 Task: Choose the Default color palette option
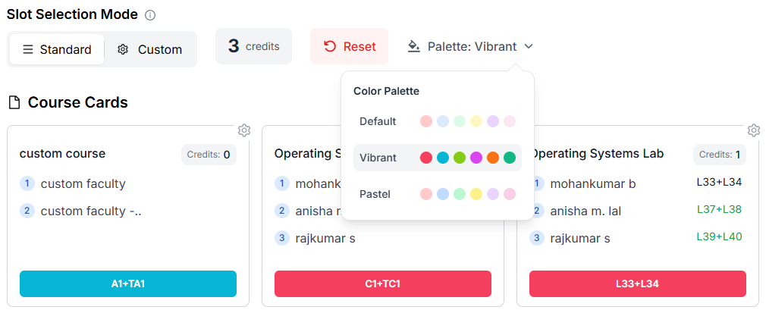(437, 121)
